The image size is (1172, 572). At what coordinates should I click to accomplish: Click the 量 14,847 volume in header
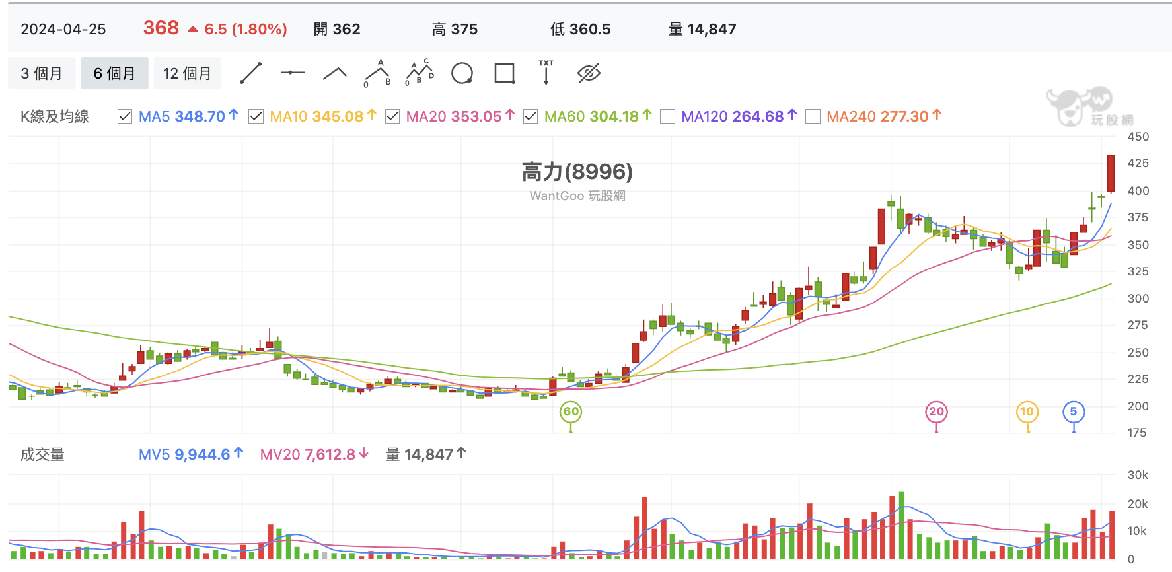[x=702, y=29]
